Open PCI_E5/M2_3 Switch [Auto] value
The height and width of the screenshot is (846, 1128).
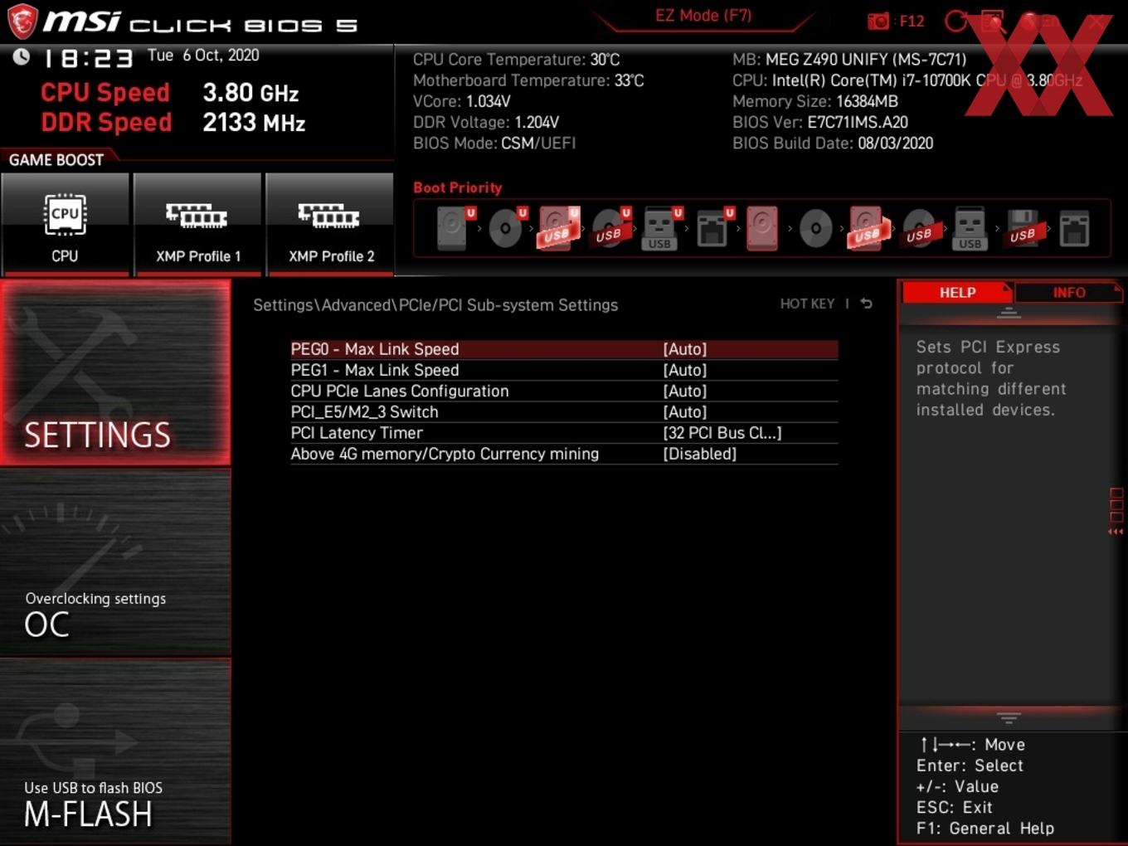[x=685, y=411]
